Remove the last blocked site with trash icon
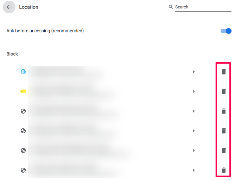This screenshot has height=180, width=235. (x=224, y=170)
